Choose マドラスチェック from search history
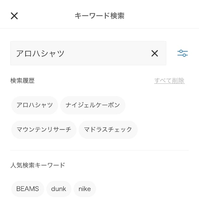Image resolution: width=199 pixels, height=199 pixels. pyautogui.click(x=108, y=130)
